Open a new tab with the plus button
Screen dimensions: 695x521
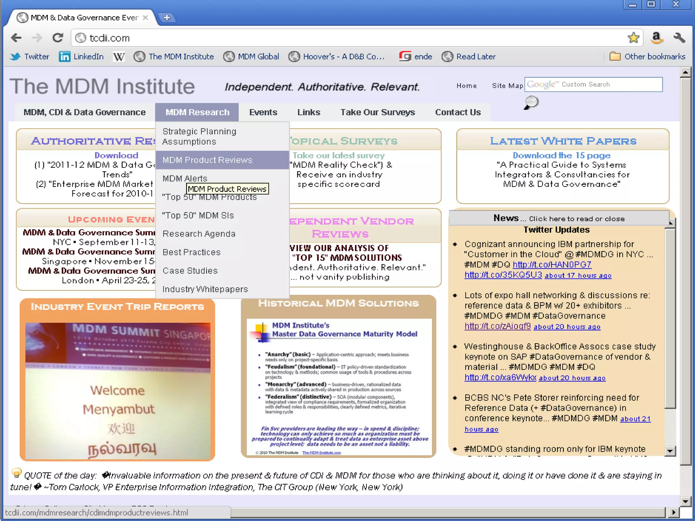pos(167,18)
